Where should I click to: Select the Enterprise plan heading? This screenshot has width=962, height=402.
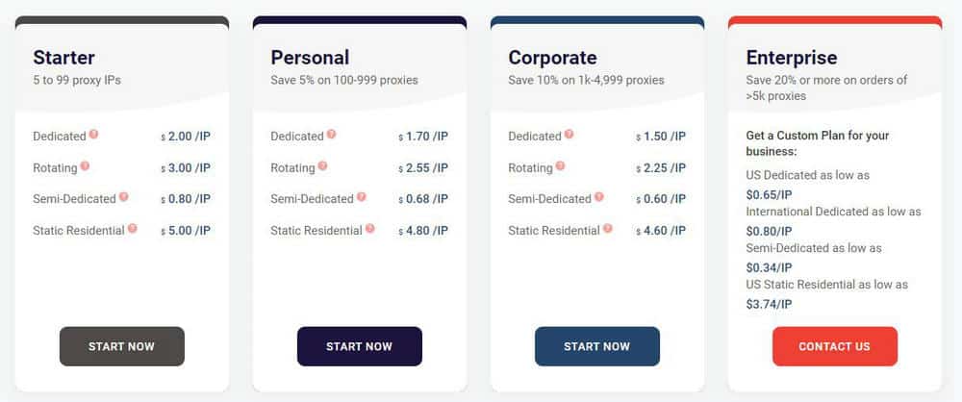tap(792, 58)
